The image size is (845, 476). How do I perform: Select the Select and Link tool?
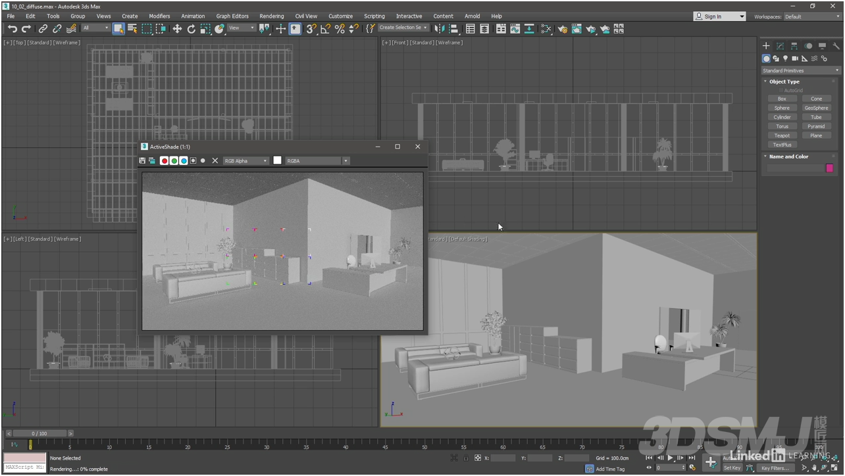click(x=43, y=29)
